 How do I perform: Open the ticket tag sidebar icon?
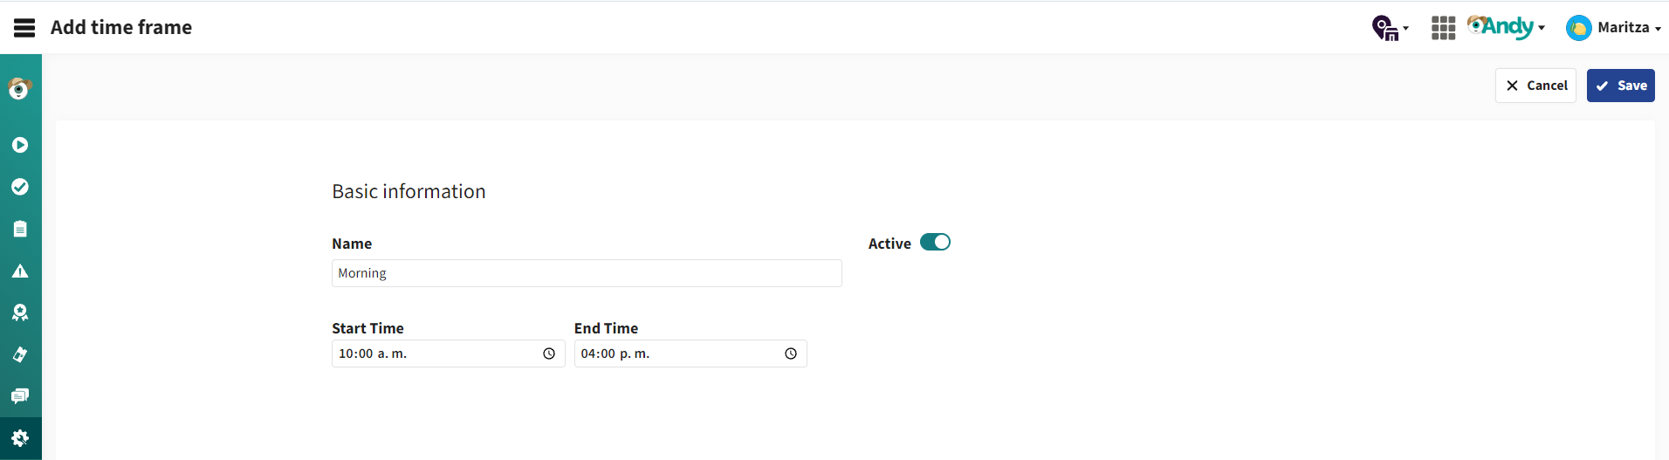(x=20, y=354)
